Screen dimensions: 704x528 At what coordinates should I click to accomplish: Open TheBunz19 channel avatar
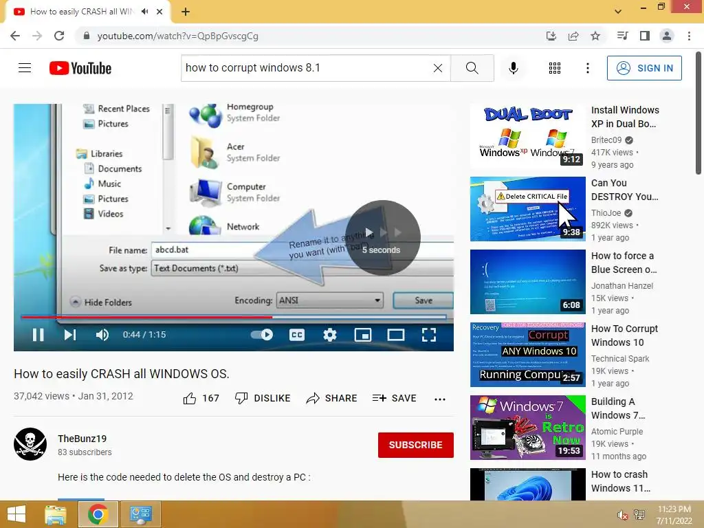30,444
